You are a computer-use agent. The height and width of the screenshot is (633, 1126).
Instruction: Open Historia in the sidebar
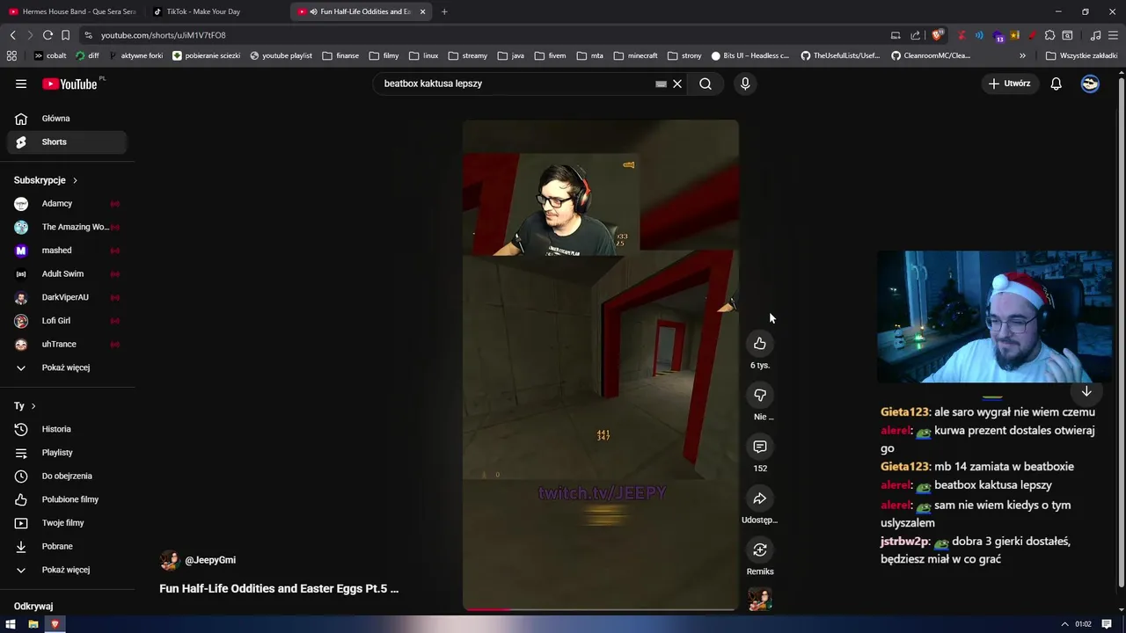(x=66, y=429)
